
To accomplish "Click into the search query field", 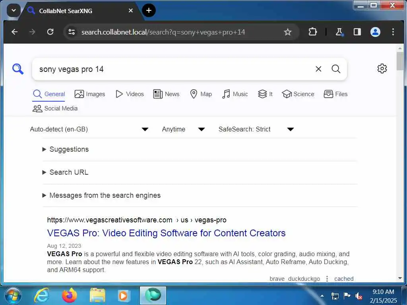I will tap(174, 69).
